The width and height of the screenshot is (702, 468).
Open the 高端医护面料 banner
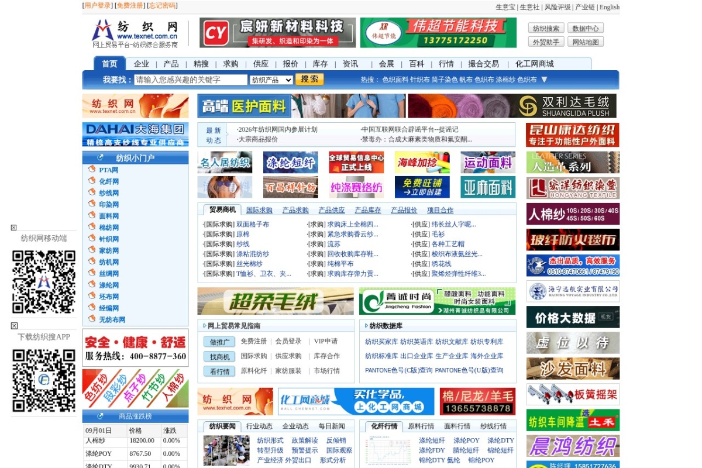[300, 106]
